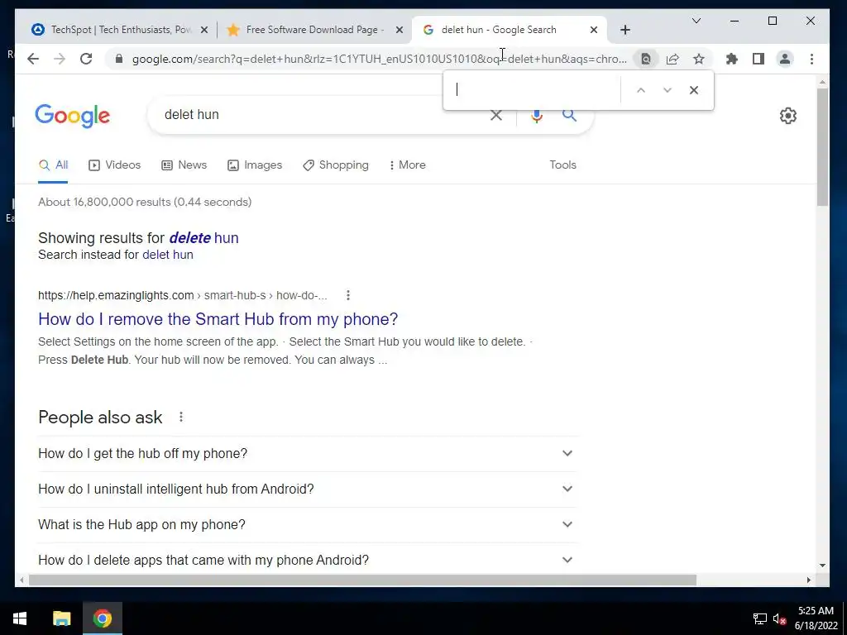
Task: Open the taskbar clock showing 5:25 AM
Action: [816, 618]
